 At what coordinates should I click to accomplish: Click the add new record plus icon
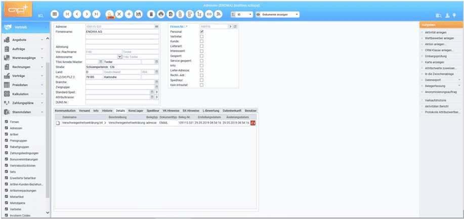point(129,15)
